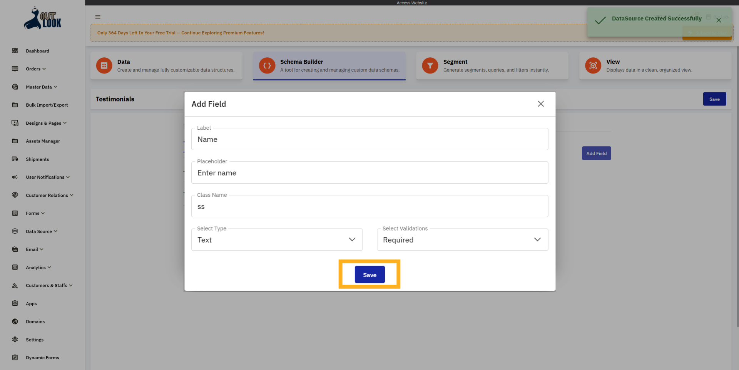This screenshot has width=739, height=370.
Task: Open the Dashboard sidebar icon
Action: [15, 51]
